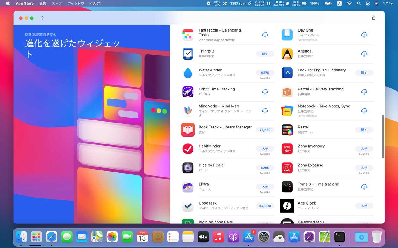The image size is (398, 248).
Task: Open Terminal from the Dock
Action: (339, 237)
